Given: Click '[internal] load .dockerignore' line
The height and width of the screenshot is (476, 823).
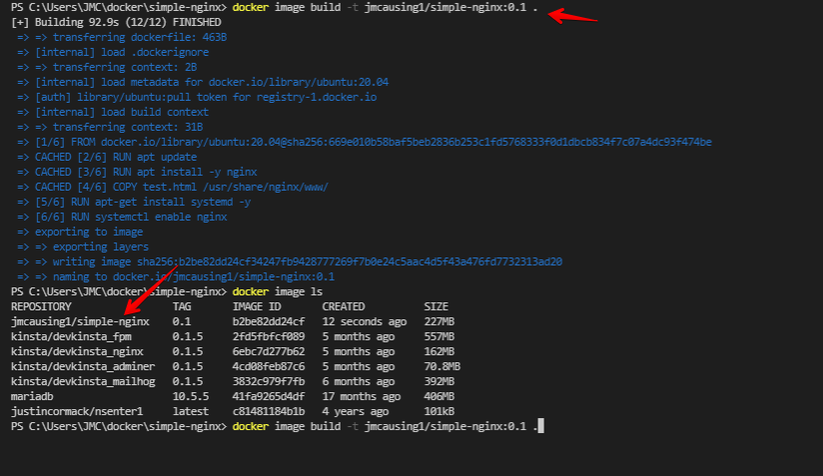Looking at the screenshot, I should click(x=113, y=52).
